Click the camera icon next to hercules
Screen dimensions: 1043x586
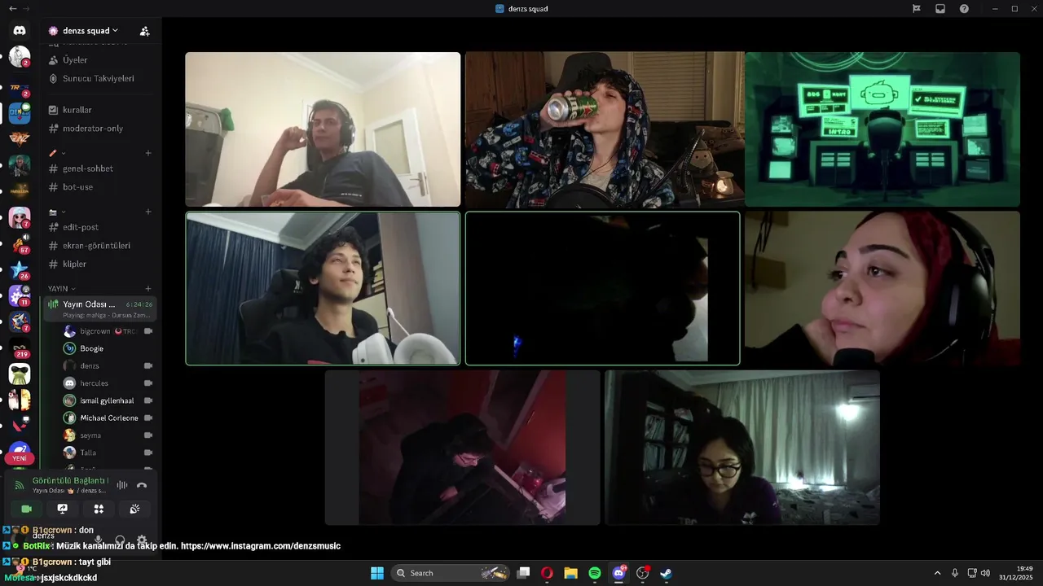[x=148, y=383]
